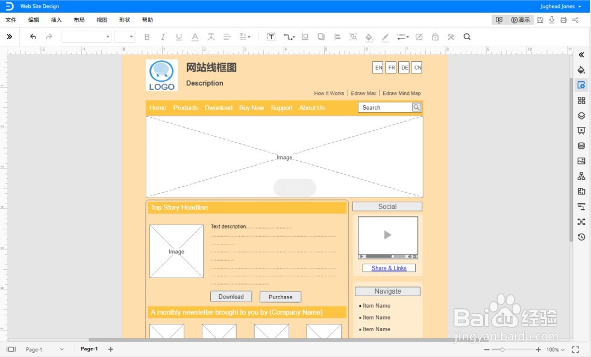The width and height of the screenshot is (591, 357).
Task: Toggle underline formatting
Action: click(179, 37)
